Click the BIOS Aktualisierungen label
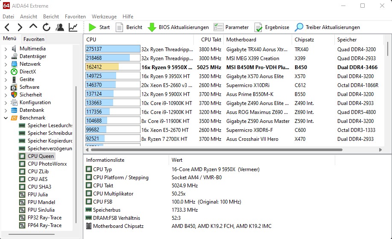Screen dimensions: 392x239 (x=184, y=27)
